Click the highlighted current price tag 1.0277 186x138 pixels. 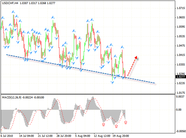pos(181,77)
